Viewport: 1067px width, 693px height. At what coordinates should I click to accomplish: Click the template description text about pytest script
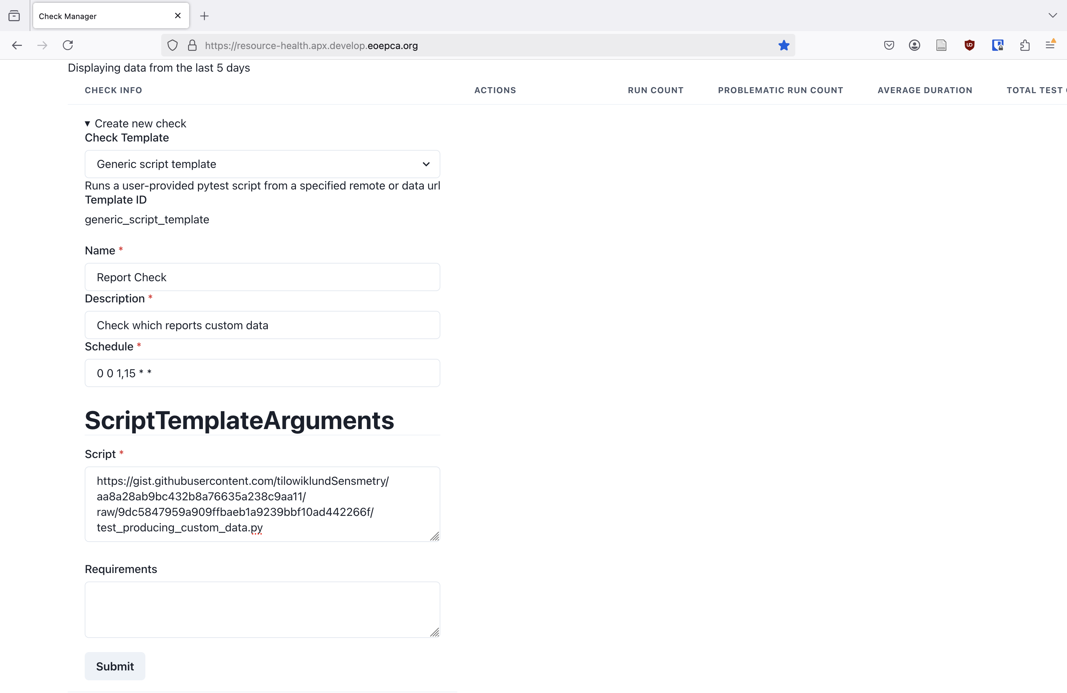(x=262, y=186)
